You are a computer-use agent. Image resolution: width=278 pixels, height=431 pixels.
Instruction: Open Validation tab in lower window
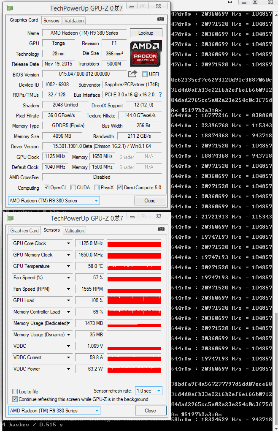point(74,231)
